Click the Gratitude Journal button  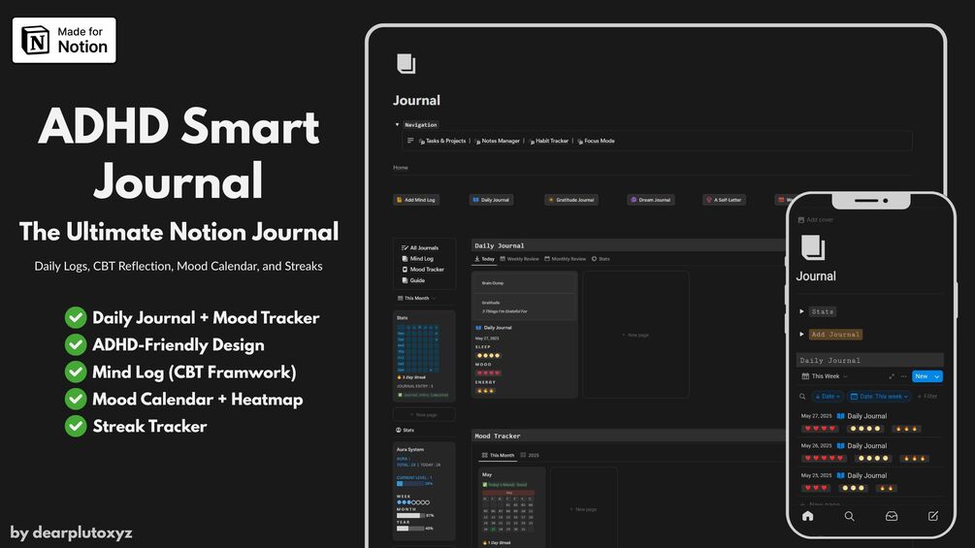click(x=571, y=200)
